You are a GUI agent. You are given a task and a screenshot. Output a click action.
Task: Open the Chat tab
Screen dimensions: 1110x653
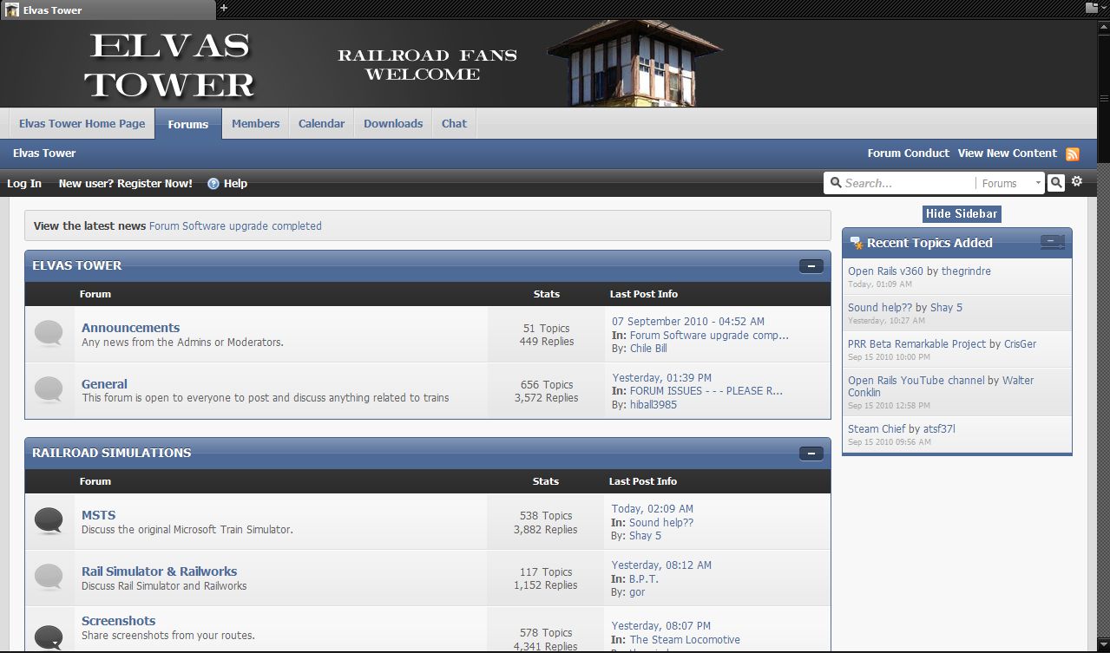(x=454, y=124)
